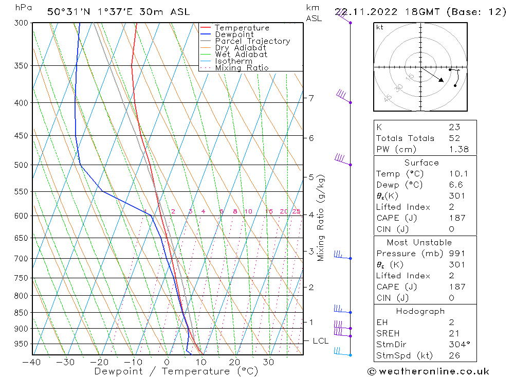This screenshot has width=514, height=377.
Task: Click the CAPE (J) row under Surface
Action: (425, 218)
